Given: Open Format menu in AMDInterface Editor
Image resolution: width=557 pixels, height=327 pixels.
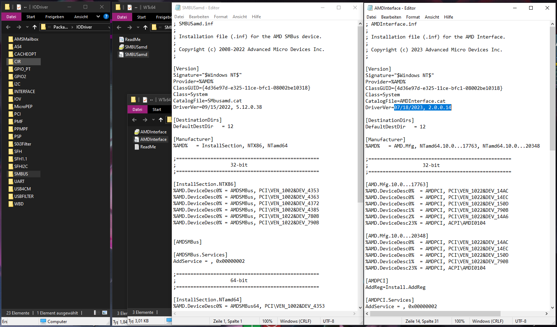Looking at the screenshot, I should pyautogui.click(x=413, y=17).
